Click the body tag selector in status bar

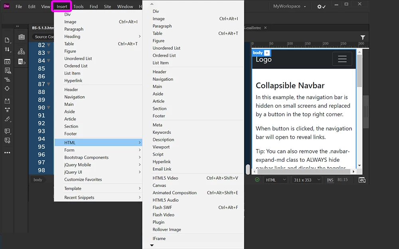(38, 180)
